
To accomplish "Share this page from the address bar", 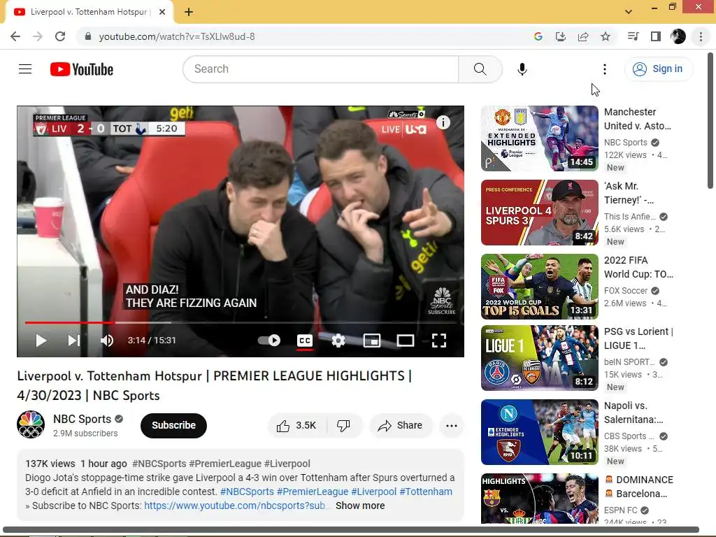I will coord(583,36).
